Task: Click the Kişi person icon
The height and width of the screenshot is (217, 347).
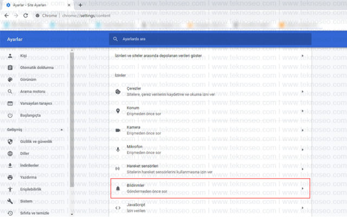Action: pos(10,55)
